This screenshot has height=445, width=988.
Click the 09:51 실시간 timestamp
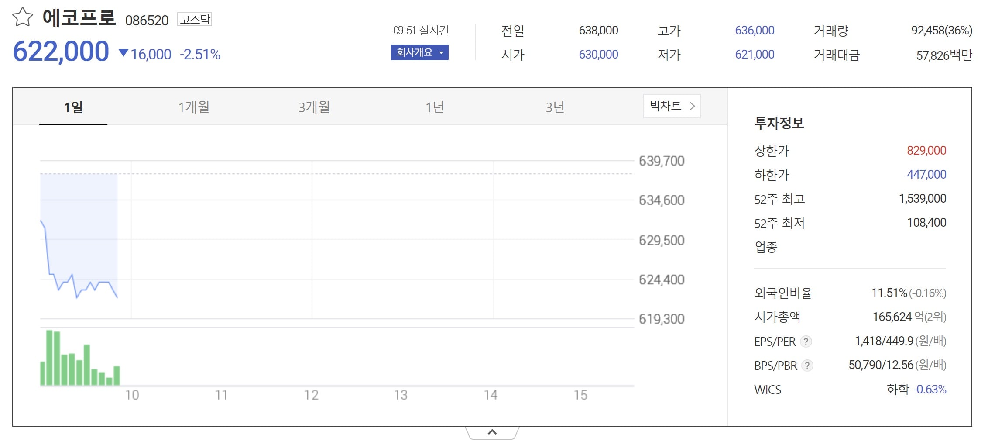click(421, 30)
